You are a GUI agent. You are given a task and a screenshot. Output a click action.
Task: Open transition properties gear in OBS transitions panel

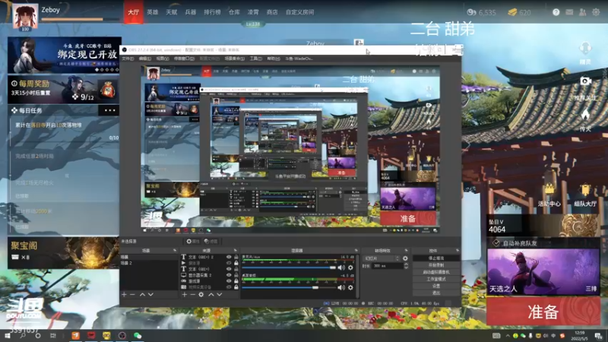405,258
